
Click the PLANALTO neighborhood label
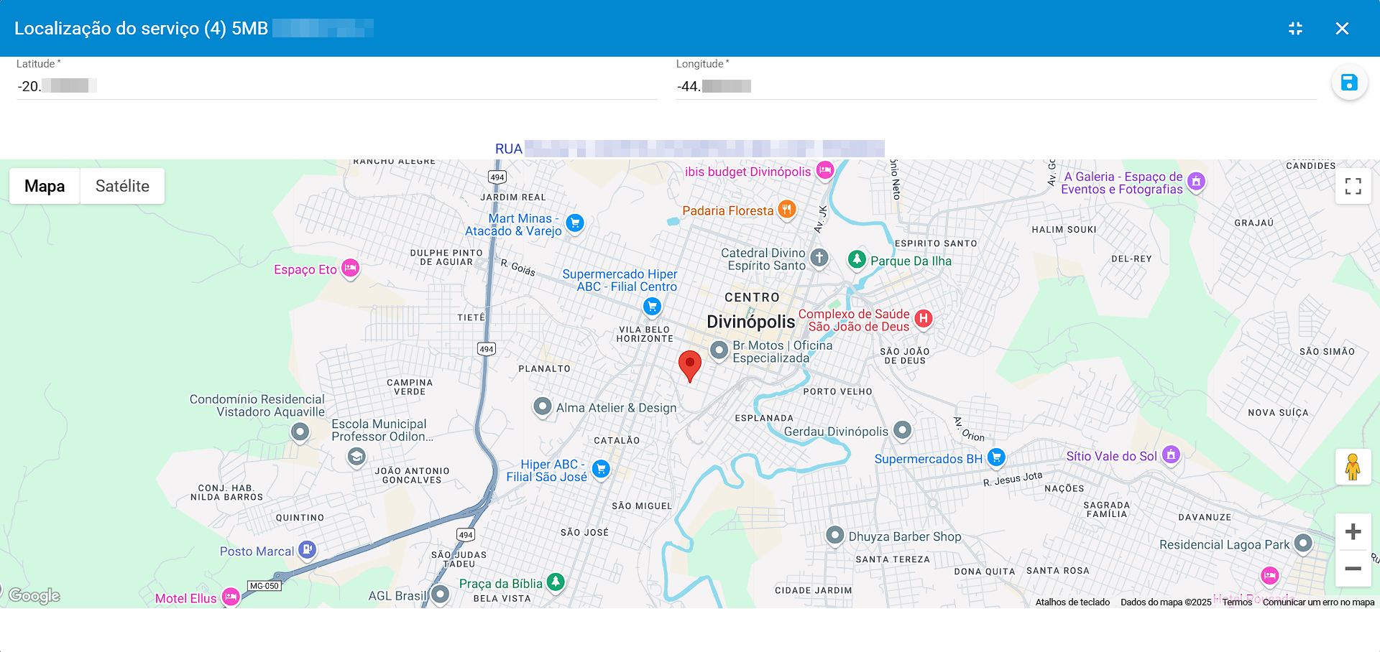tap(544, 369)
